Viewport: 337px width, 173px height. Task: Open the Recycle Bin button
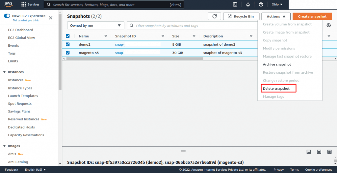point(241,16)
